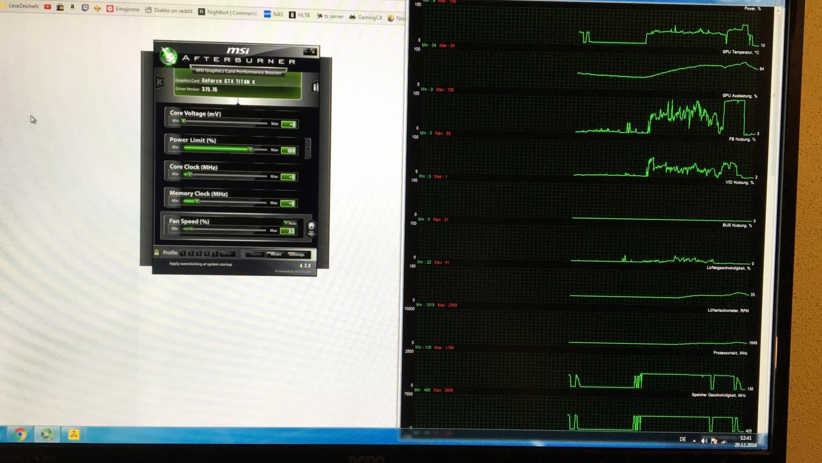The height and width of the screenshot is (463, 822).
Task: Open the Twitch bookmark
Action: [x=85, y=8]
